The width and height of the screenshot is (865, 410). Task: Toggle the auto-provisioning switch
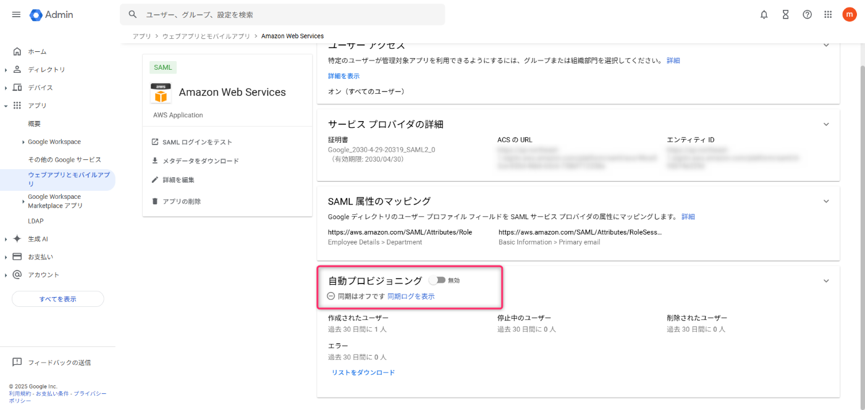tap(437, 280)
